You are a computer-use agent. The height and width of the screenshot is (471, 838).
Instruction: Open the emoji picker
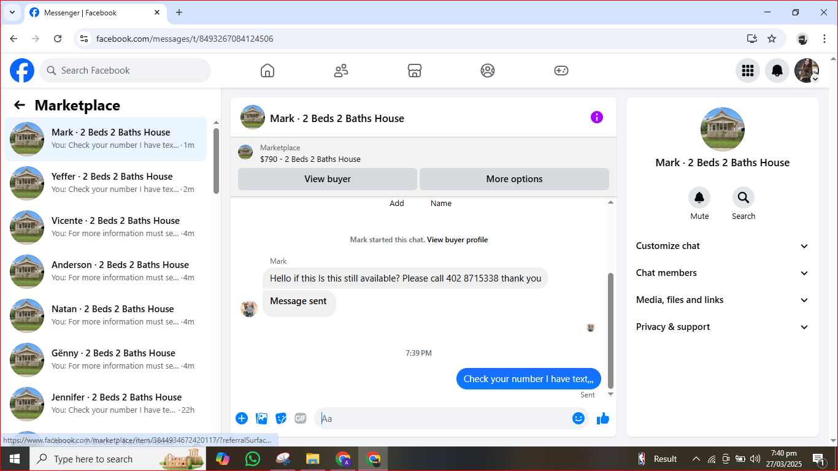click(x=579, y=418)
